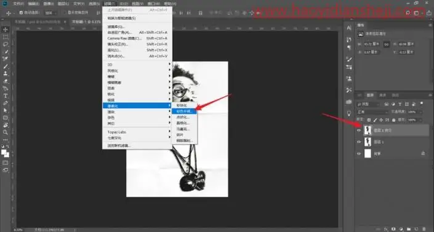Lock position move icon
The width and height of the screenshot is (434, 232).
(x=381, y=120)
